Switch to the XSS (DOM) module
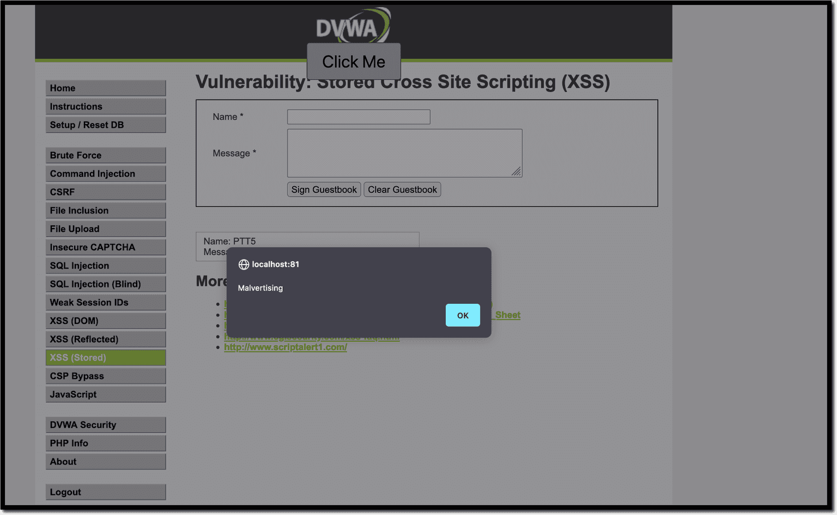 105,321
